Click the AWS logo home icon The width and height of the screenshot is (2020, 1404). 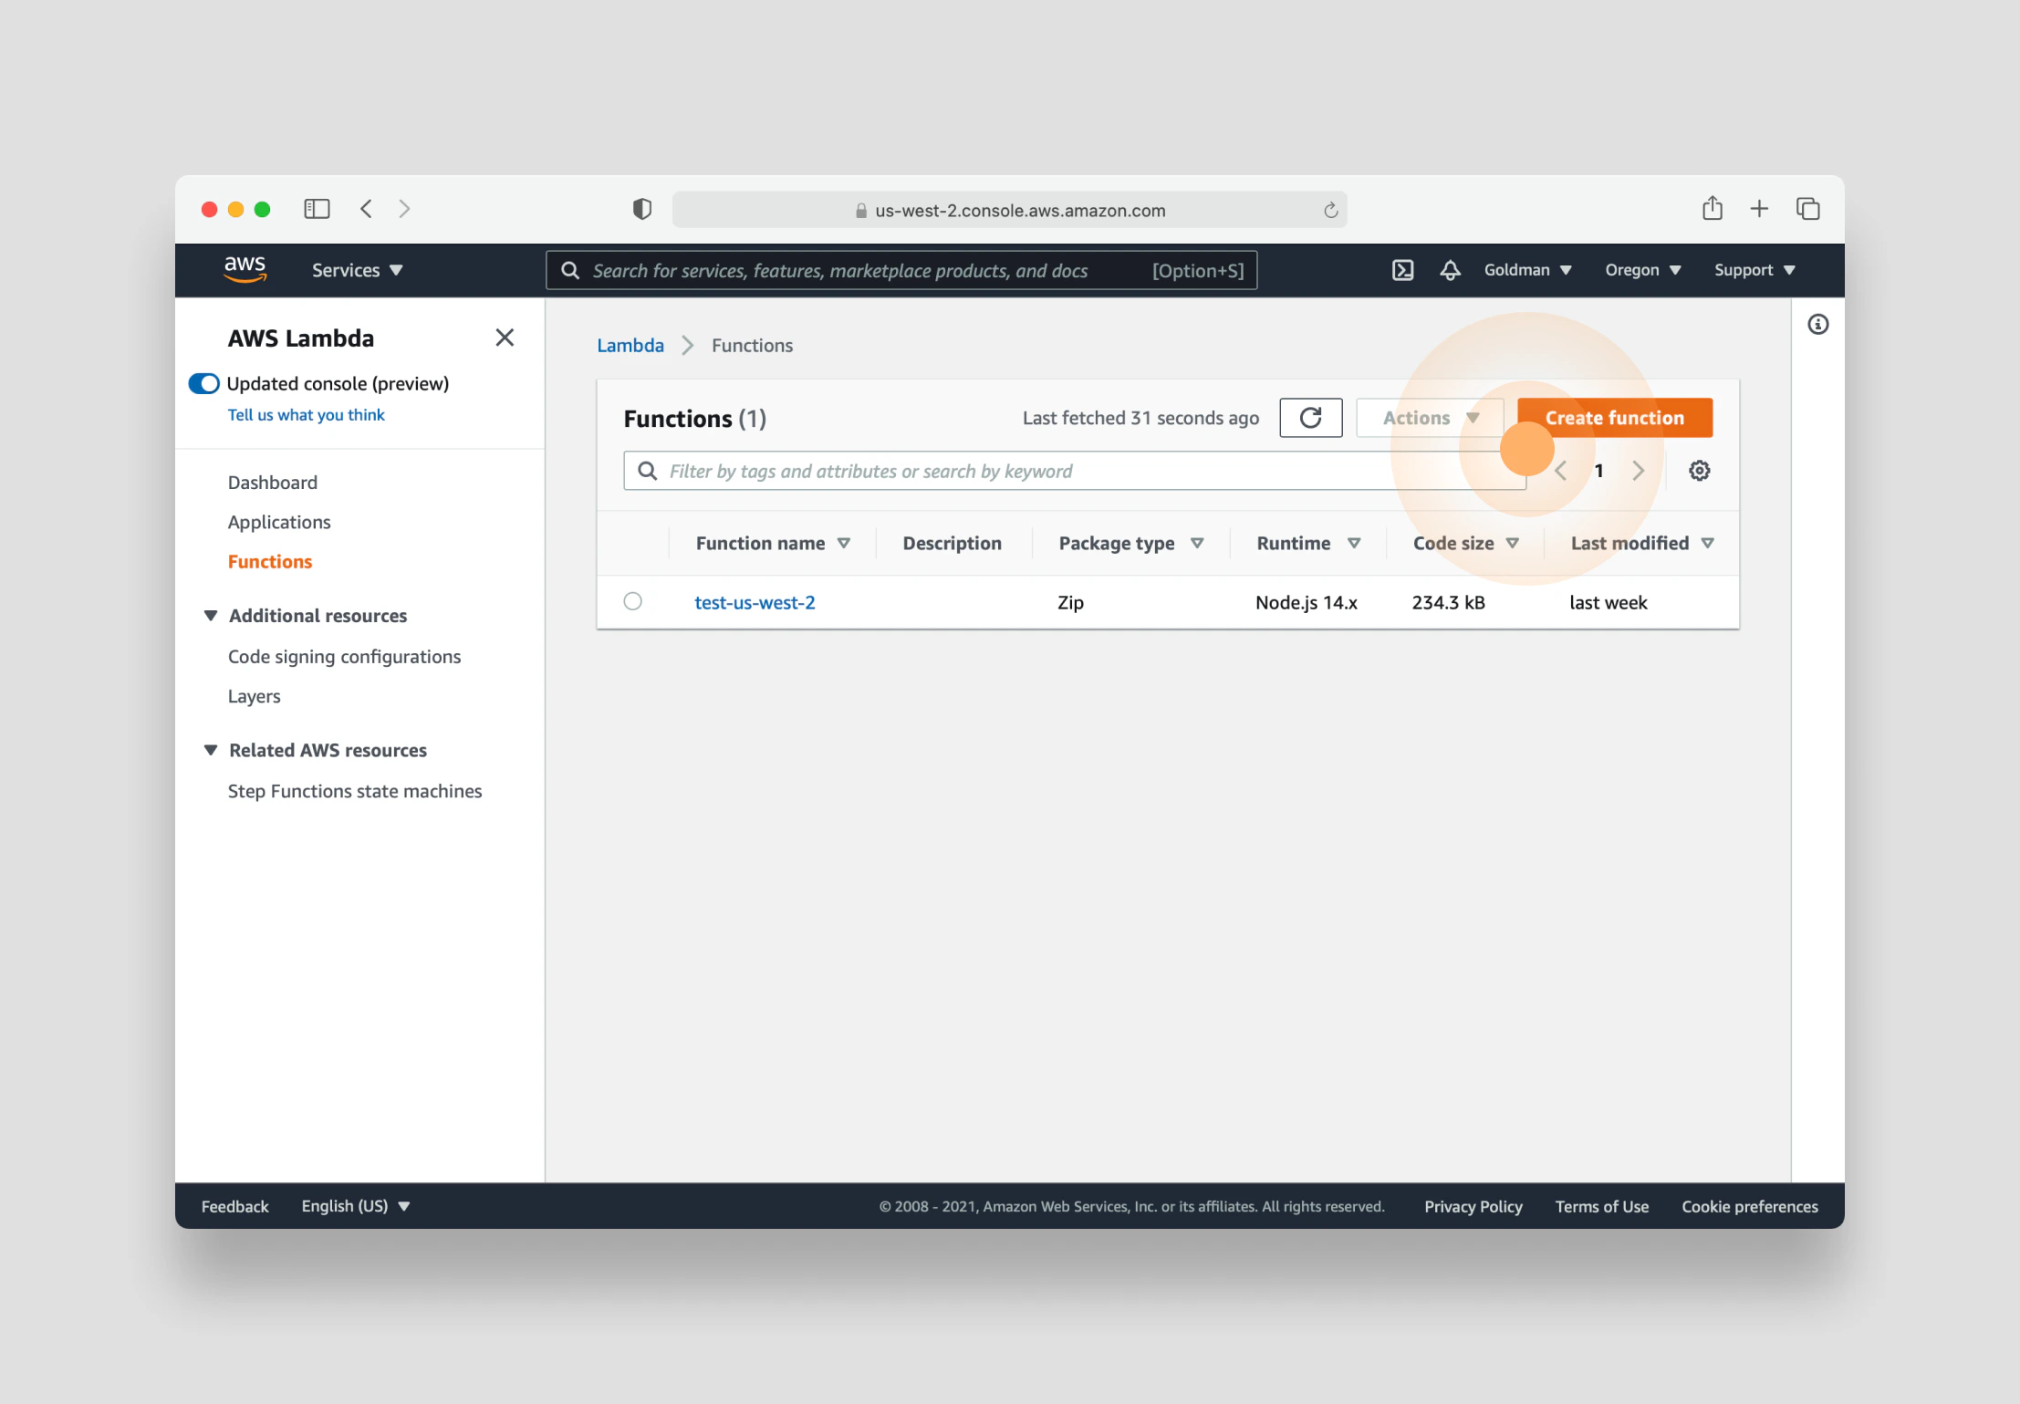pyautogui.click(x=245, y=269)
